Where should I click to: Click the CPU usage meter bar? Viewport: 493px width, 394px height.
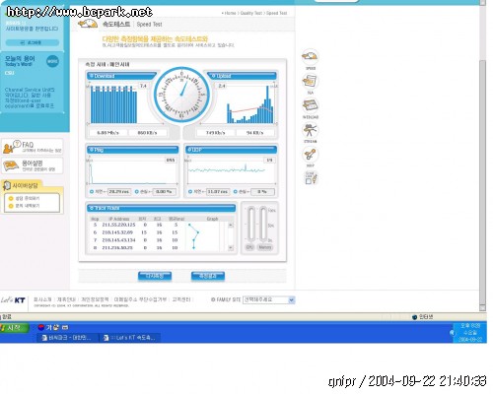pyautogui.click(x=250, y=225)
